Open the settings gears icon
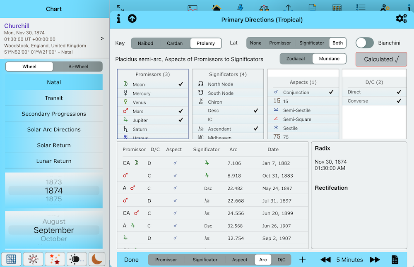The width and height of the screenshot is (414, 267). [401, 19]
